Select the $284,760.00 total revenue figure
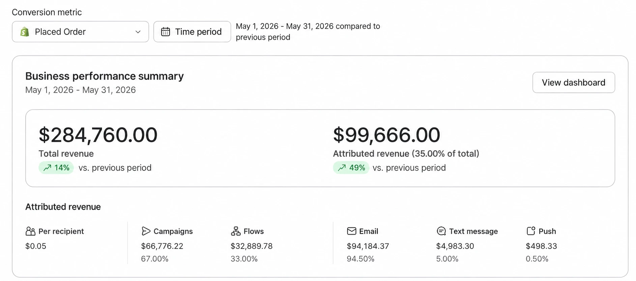 click(98, 135)
